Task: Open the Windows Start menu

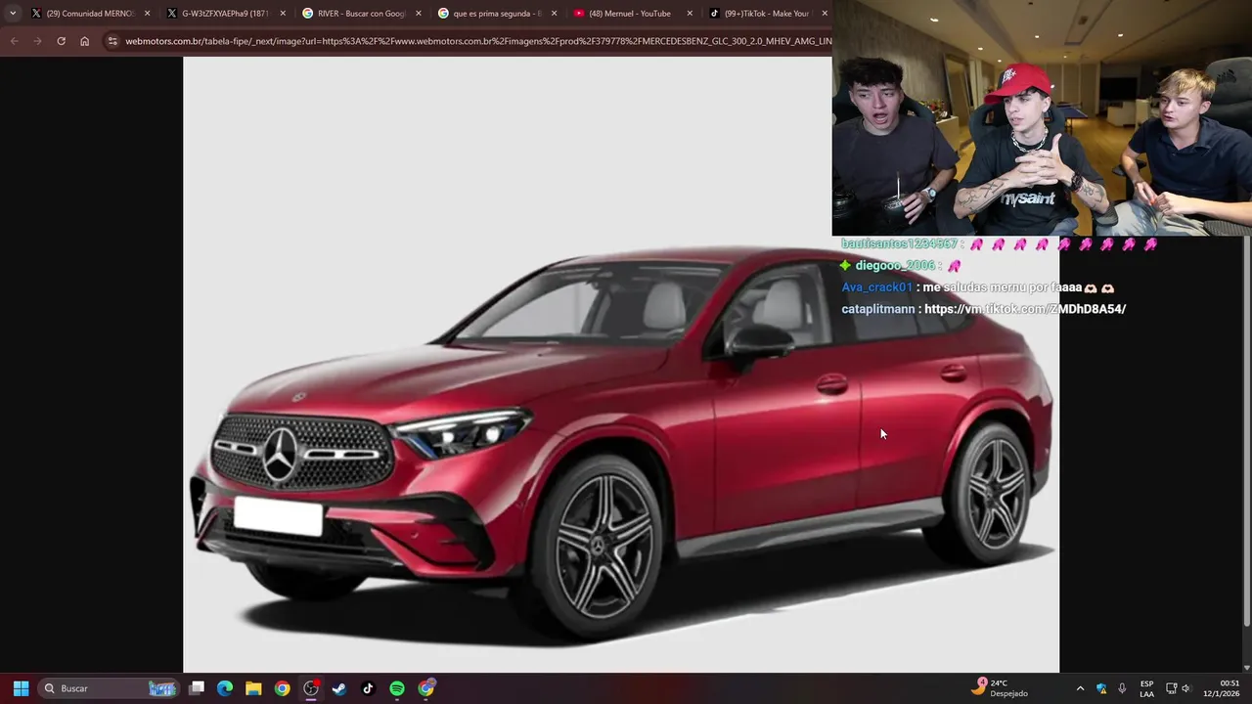Action: pyautogui.click(x=21, y=688)
